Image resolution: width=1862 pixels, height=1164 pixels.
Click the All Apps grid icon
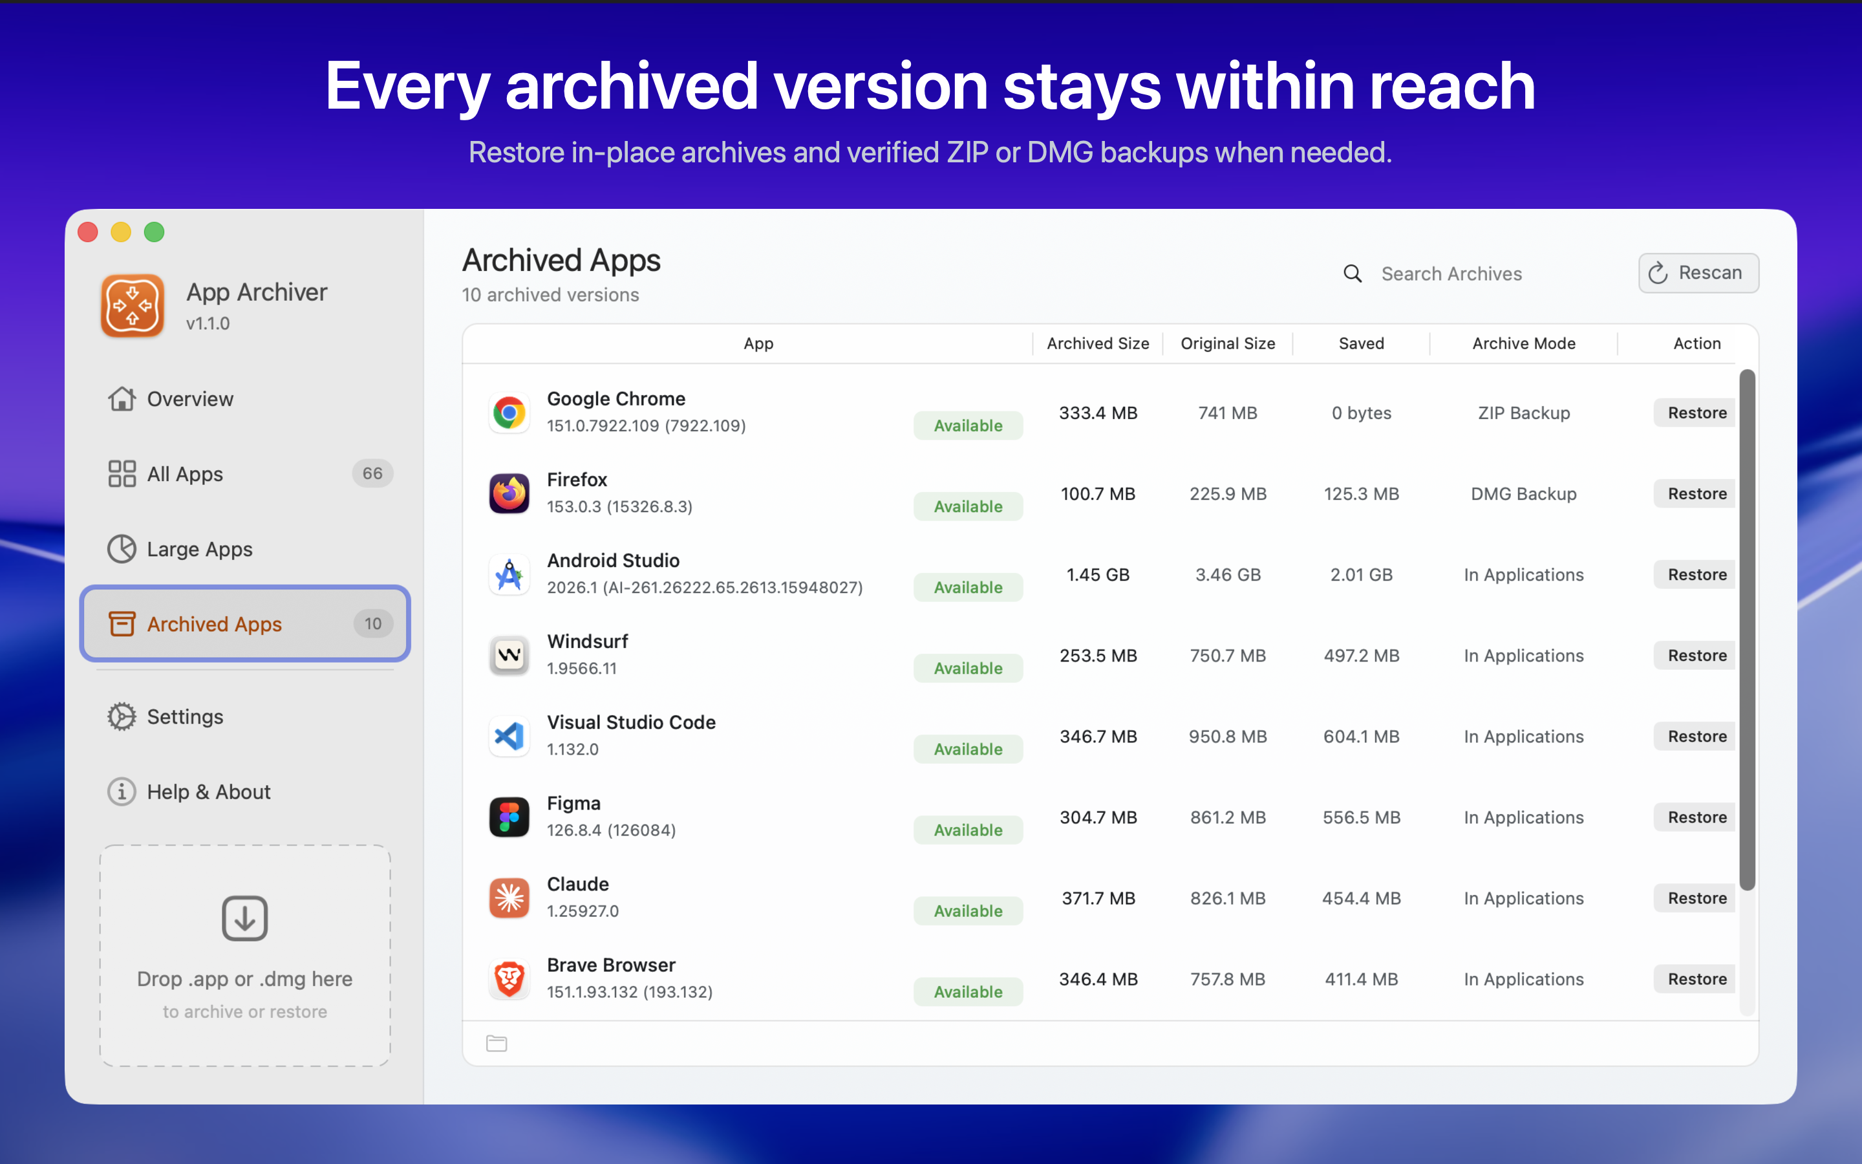point(122,473)
